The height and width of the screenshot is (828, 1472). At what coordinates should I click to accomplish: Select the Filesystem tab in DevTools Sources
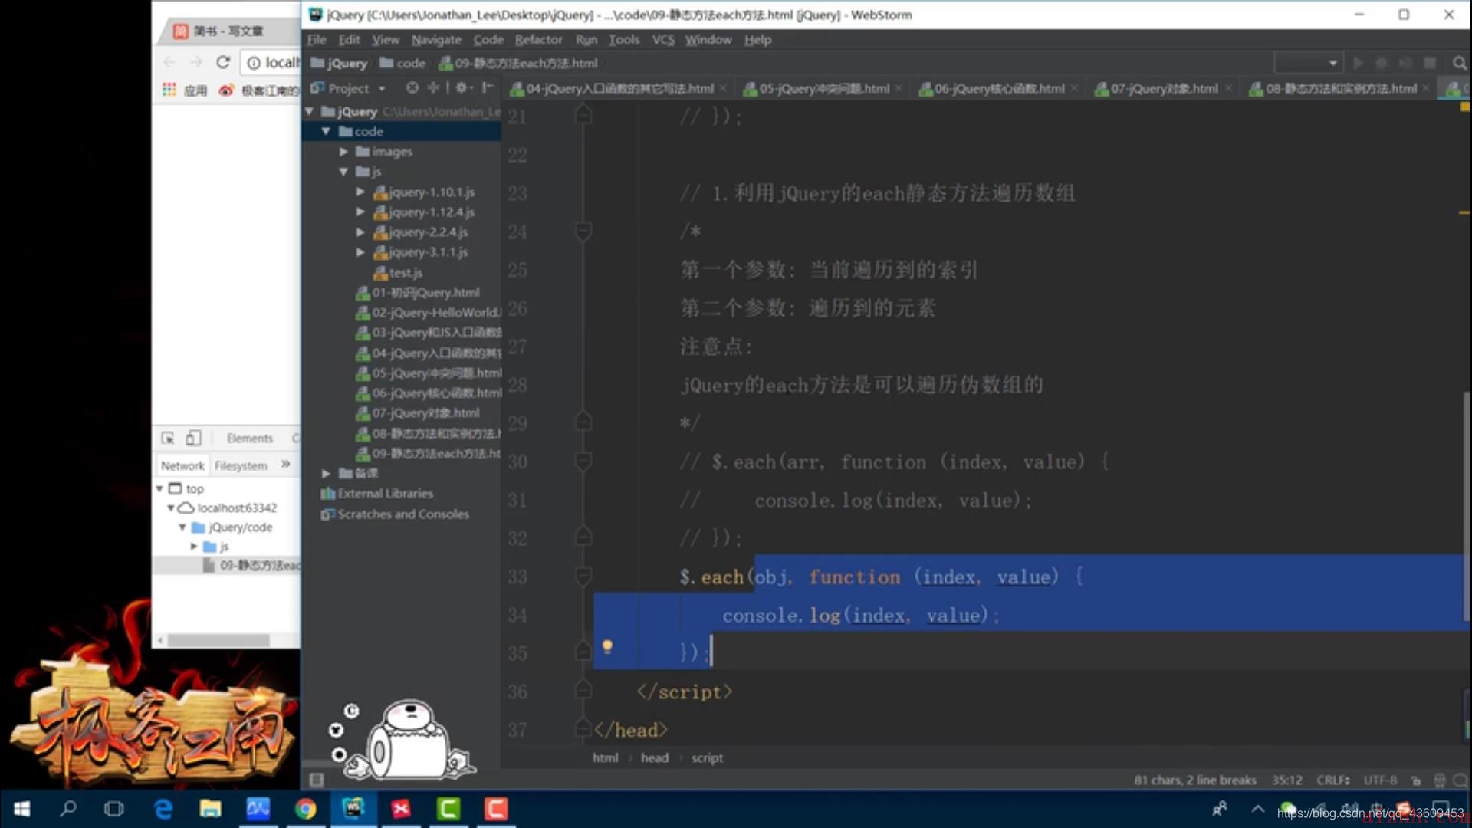(241, 466)
